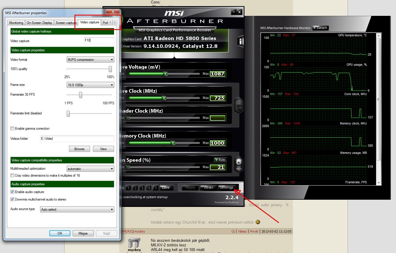396x253 pixels.
Task: Open the partially visible Profiles tab
Action: pos(104,23)
